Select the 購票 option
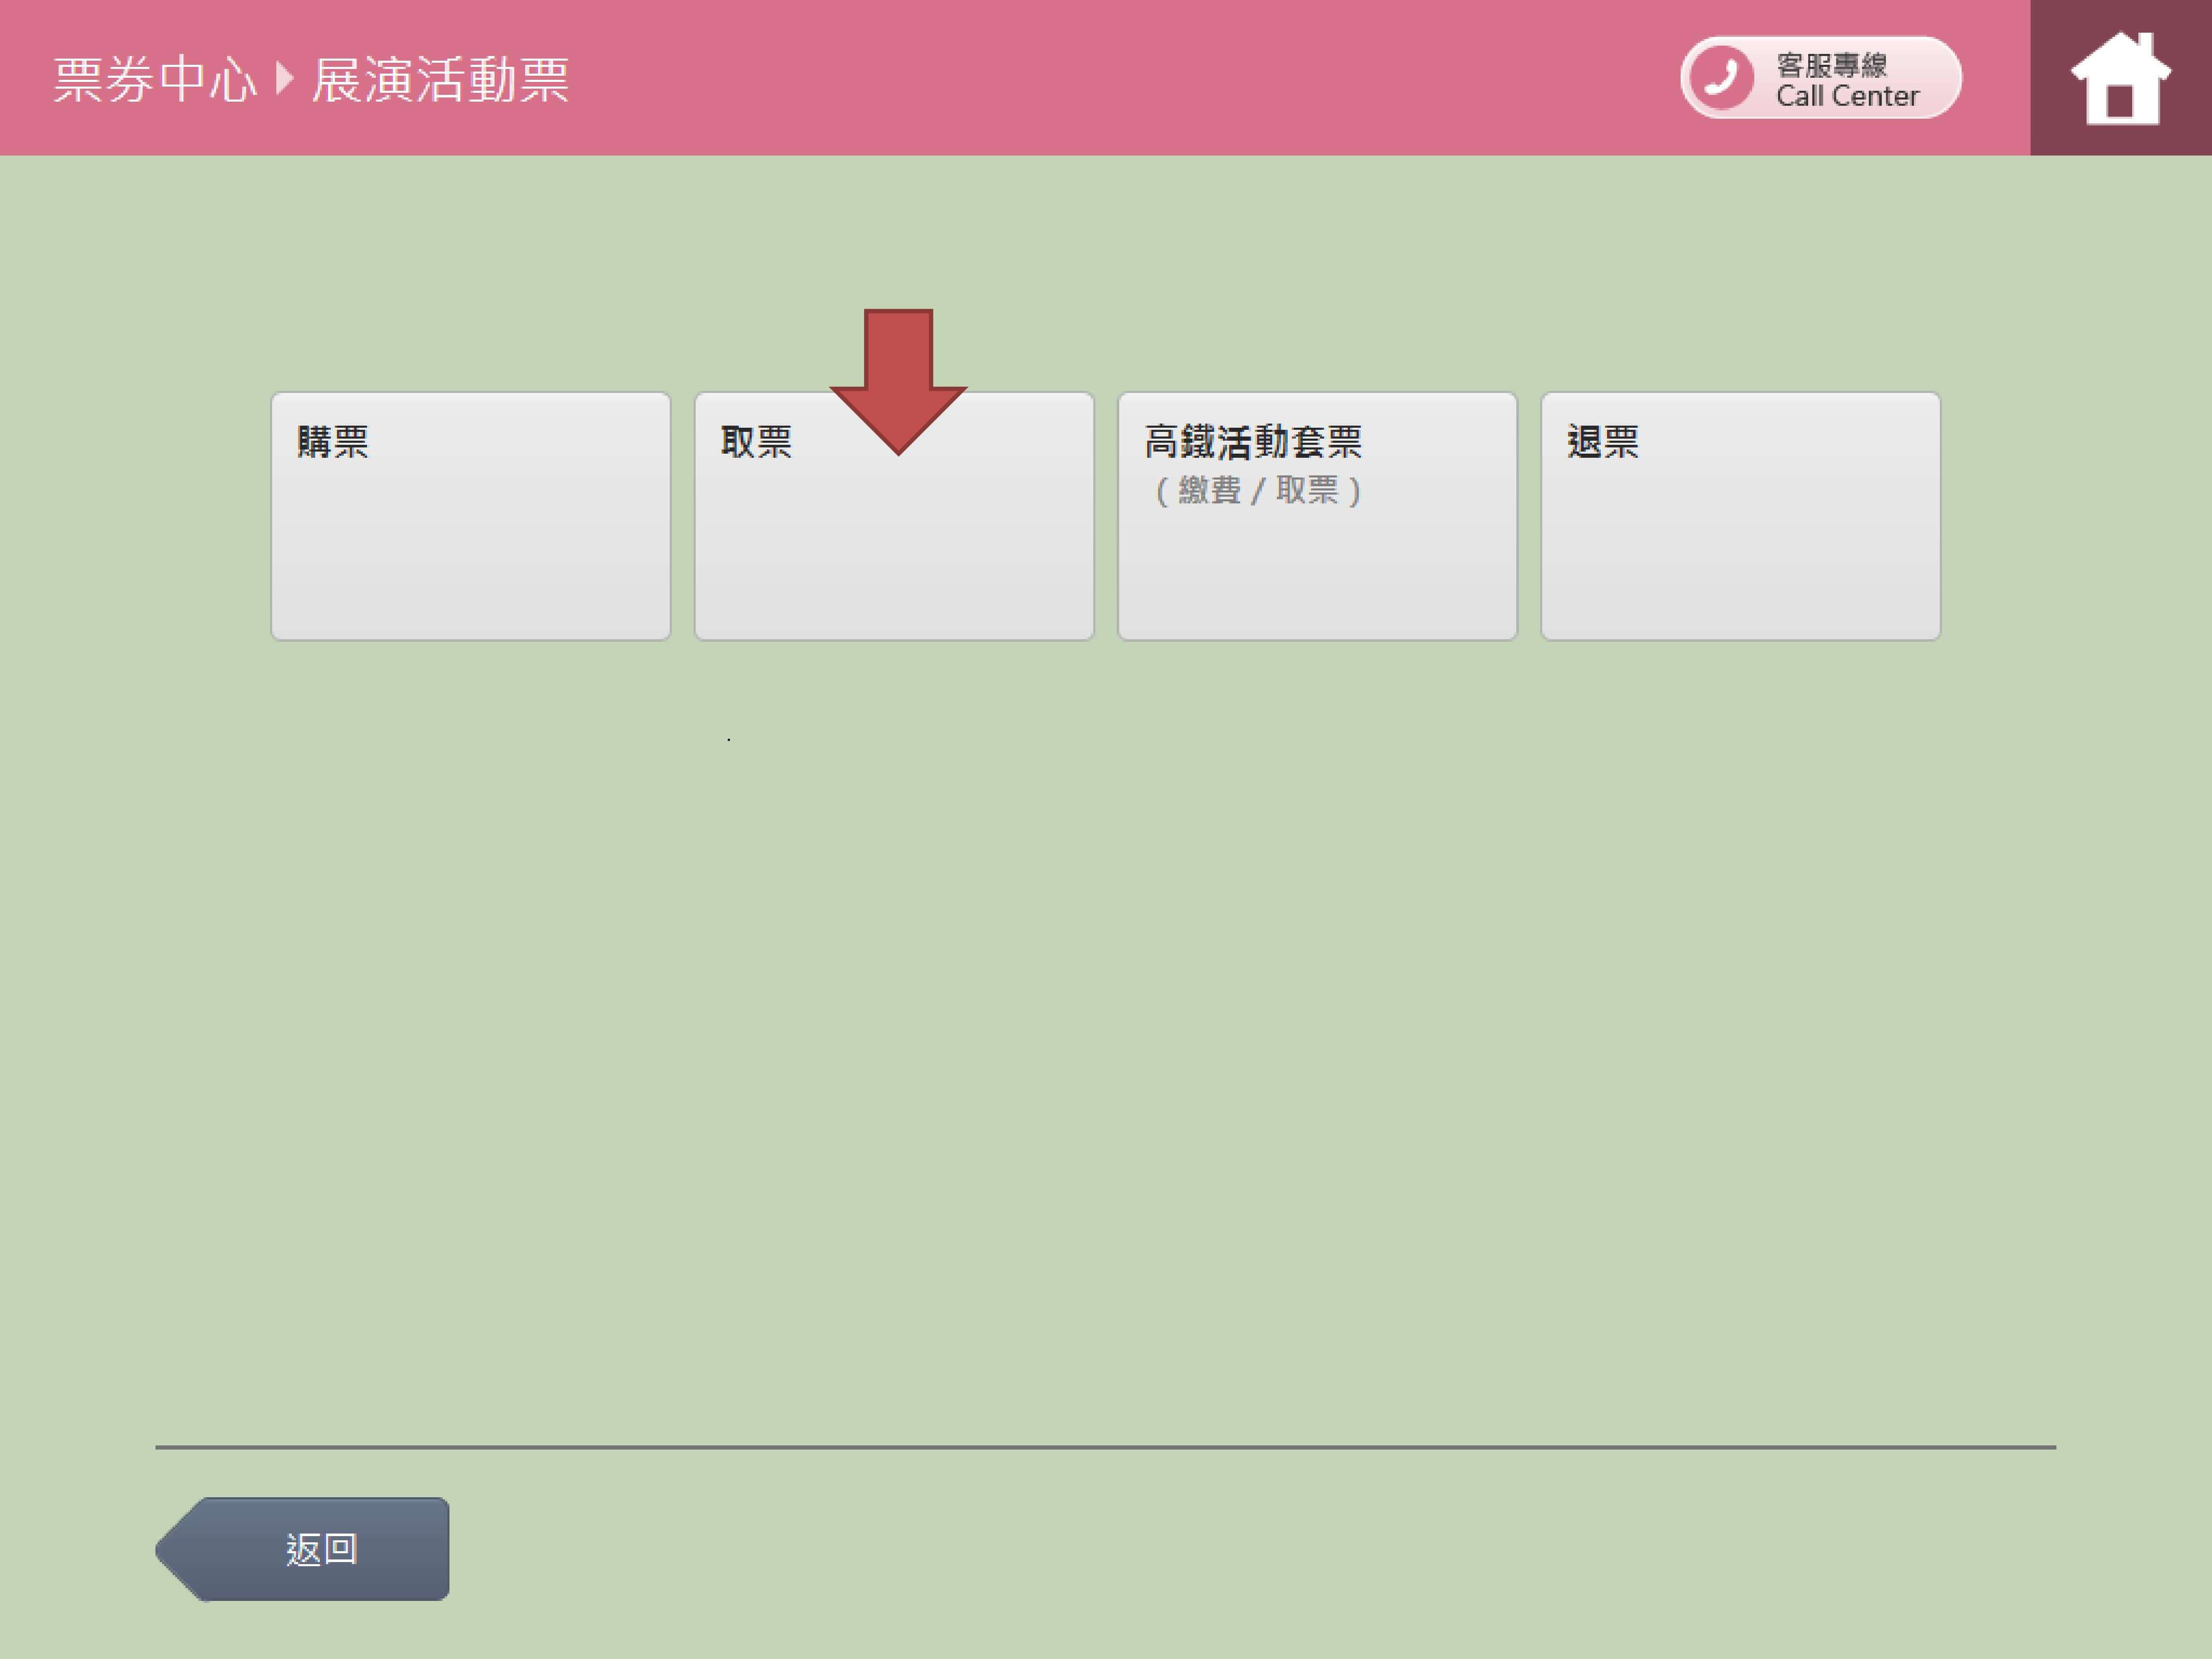 (x=471, y=516)
